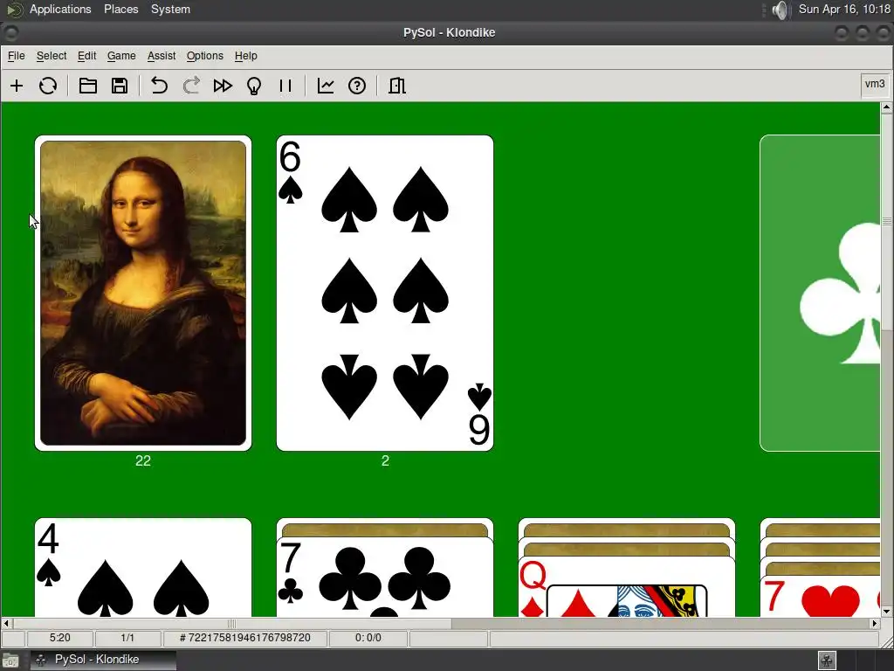Open the Help menu

point(245,56)
